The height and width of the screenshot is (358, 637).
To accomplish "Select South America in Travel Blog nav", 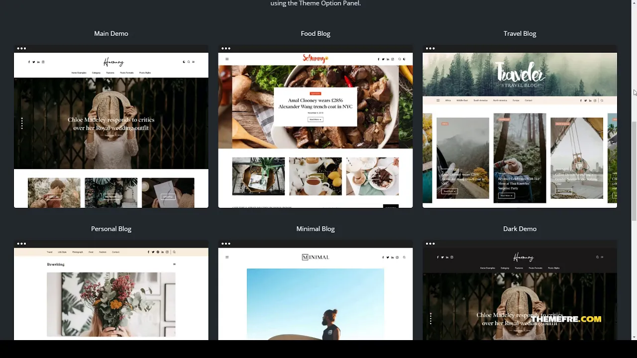I will pos(480,100).
